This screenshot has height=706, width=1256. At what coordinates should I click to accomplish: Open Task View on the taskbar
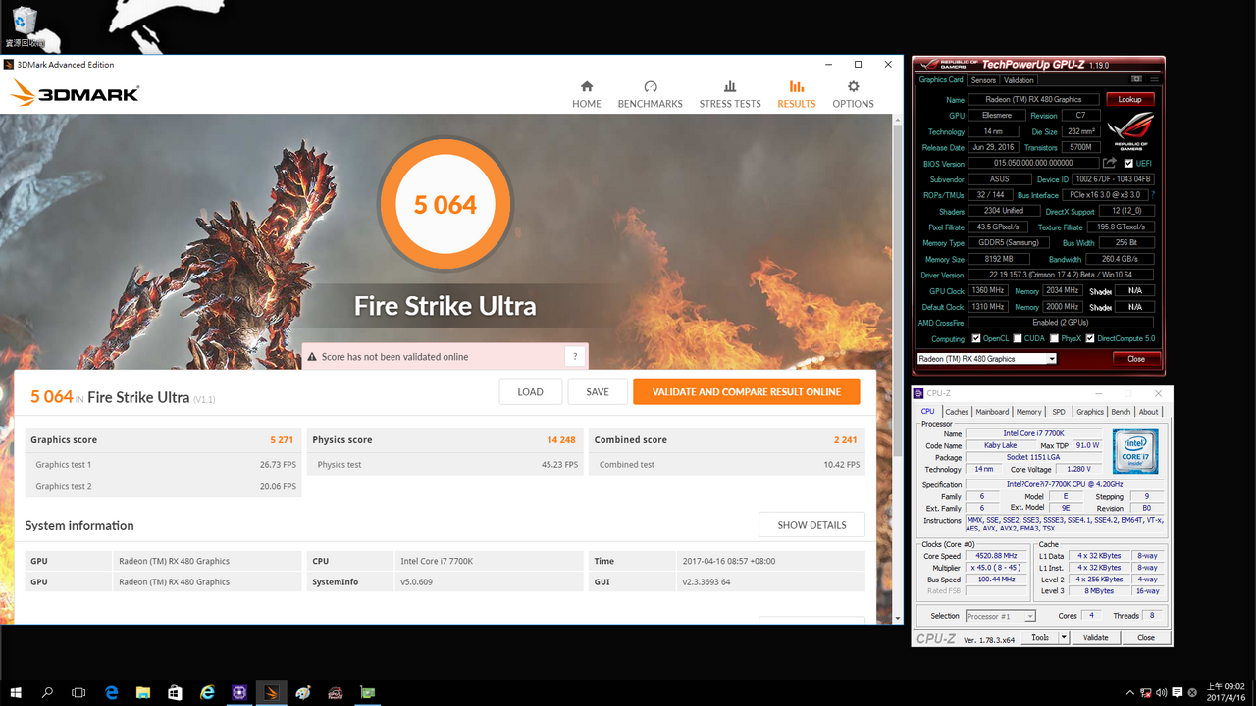(78, 692)
